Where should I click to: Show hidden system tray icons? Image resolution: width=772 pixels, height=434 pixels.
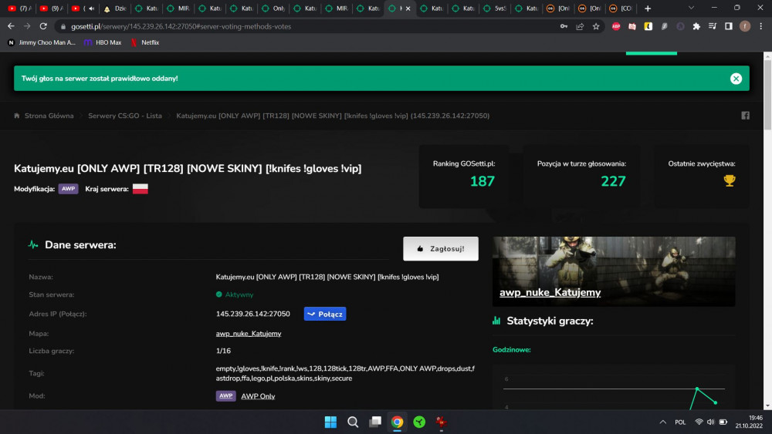[662, 422]
